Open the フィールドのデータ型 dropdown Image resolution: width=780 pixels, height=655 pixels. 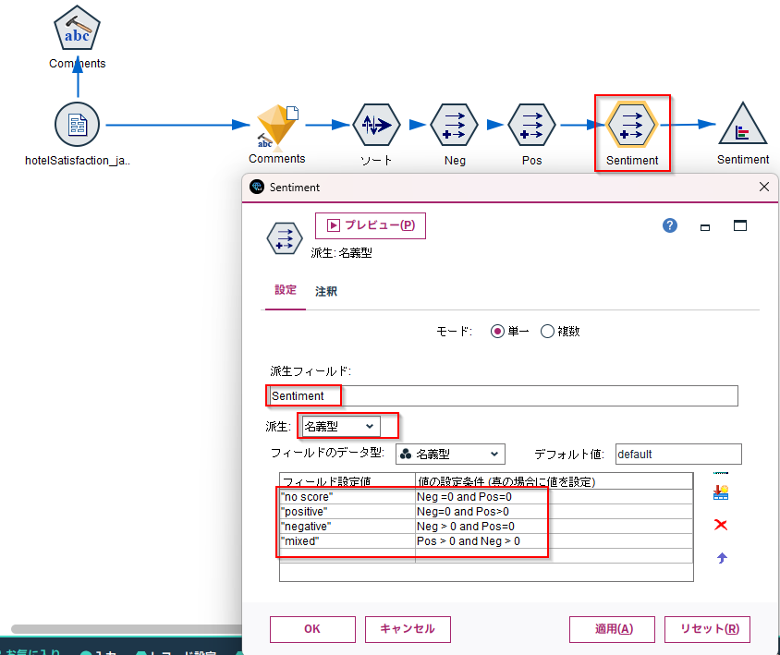pyautogui.click(x=450, y=455)
